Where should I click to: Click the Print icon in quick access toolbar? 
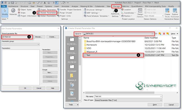pyautogui.click(x=30, y=3)
